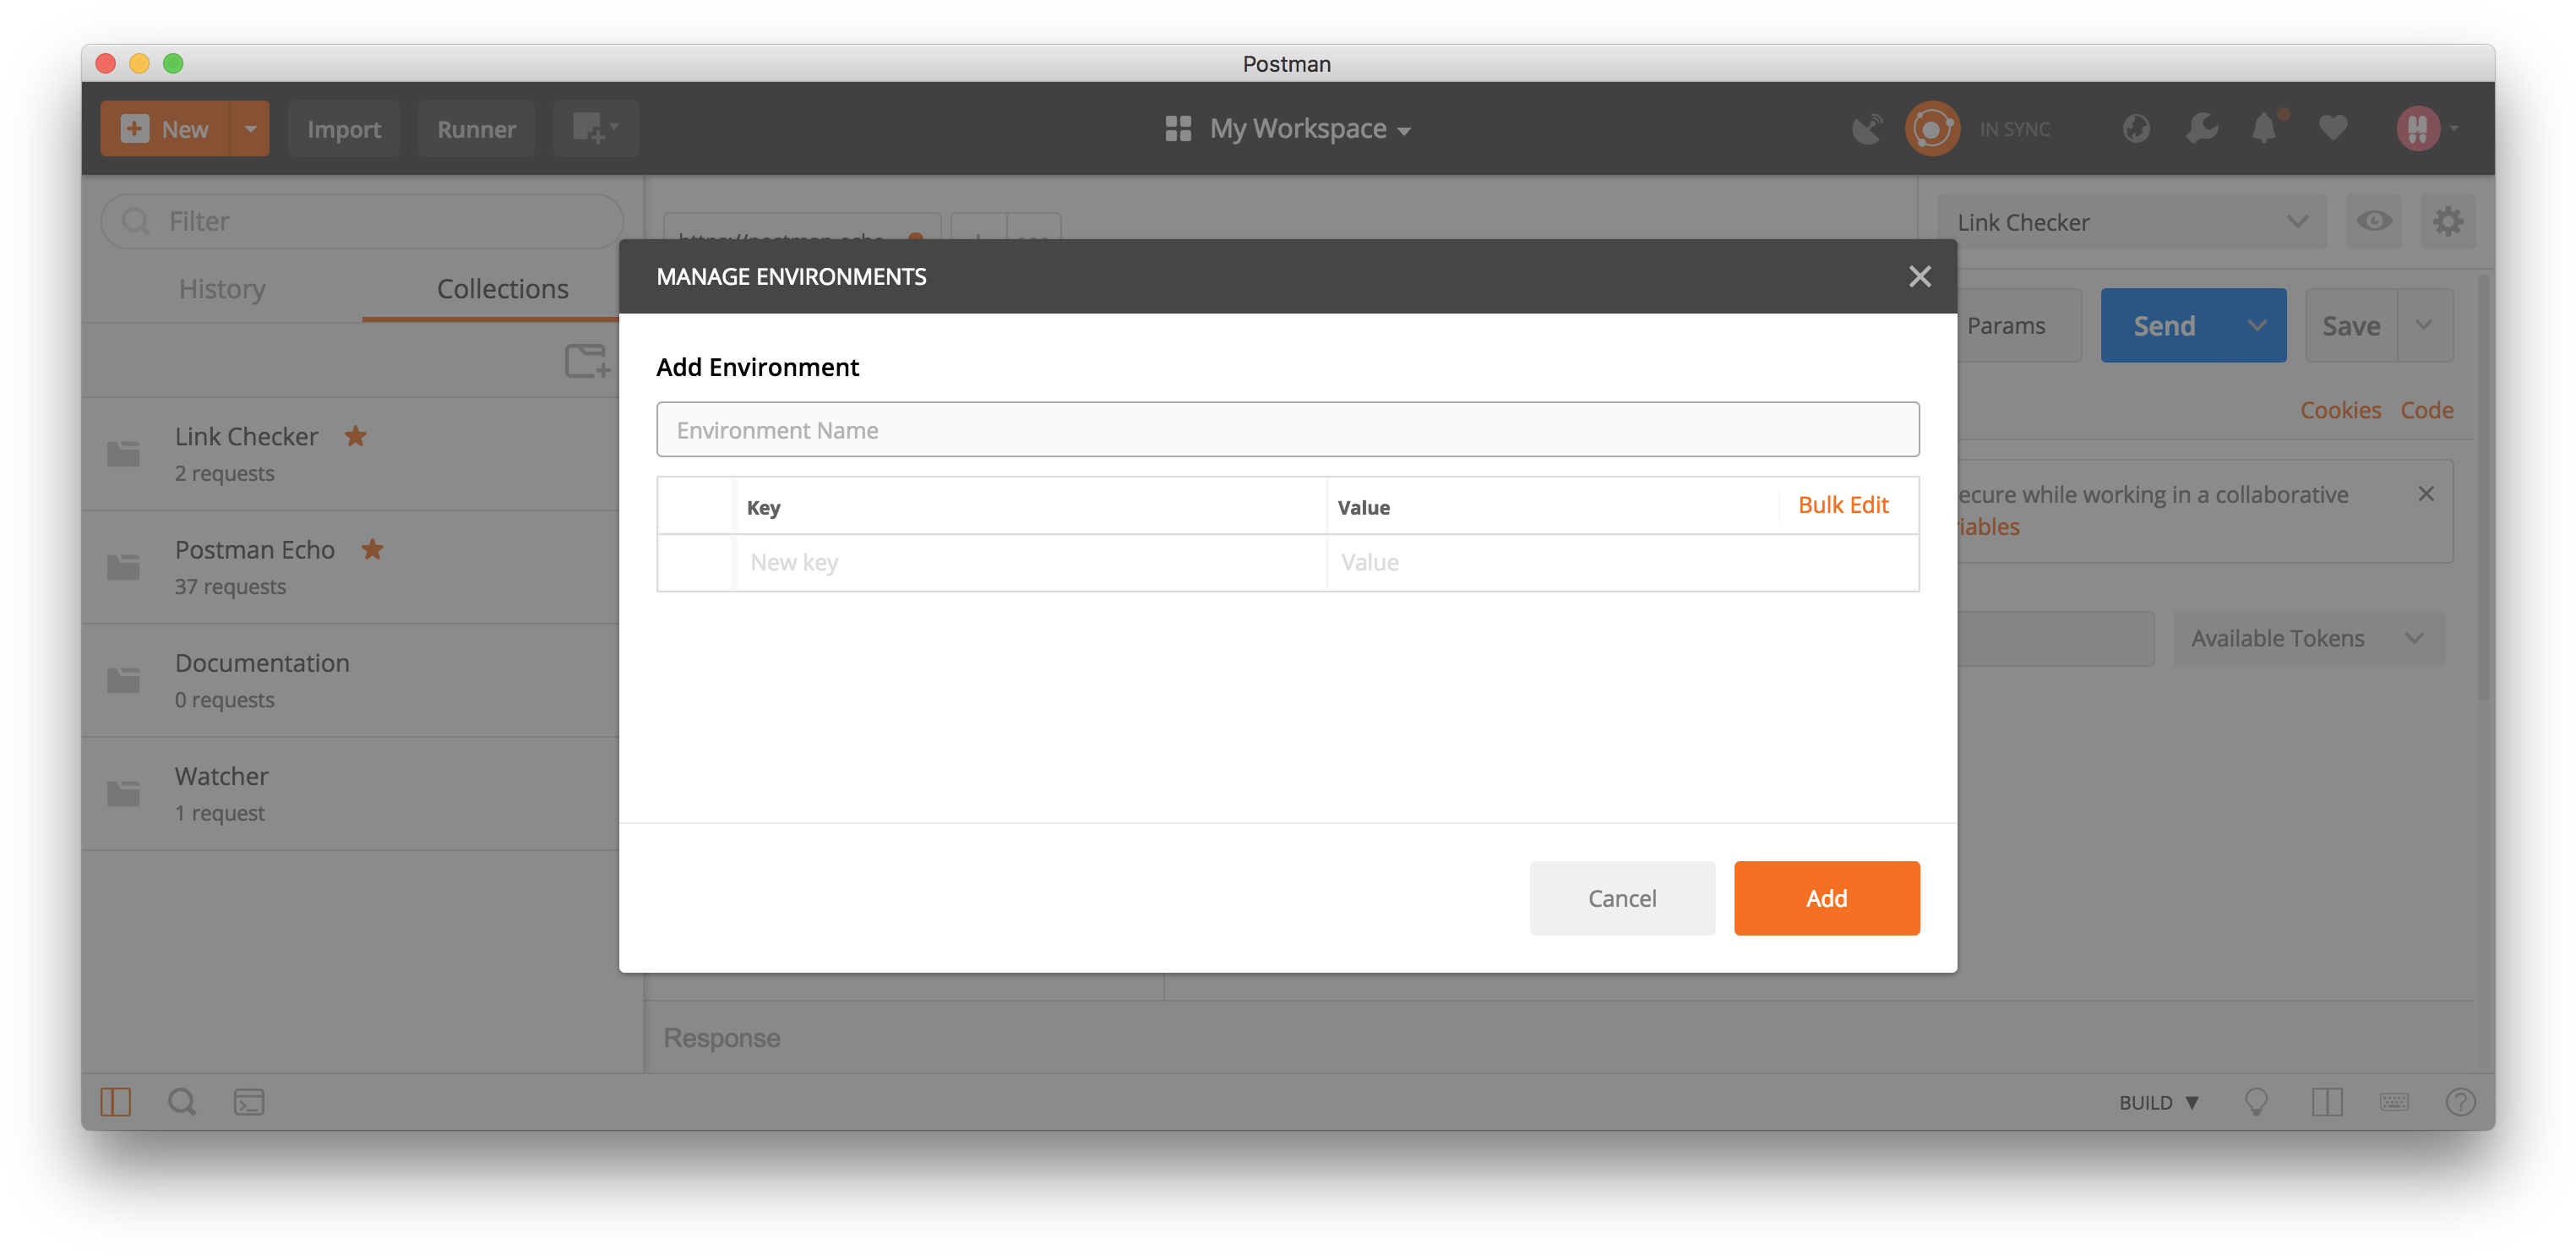
Task: Click the environment quick look eye icon
Action: [x=2373, y=221]
